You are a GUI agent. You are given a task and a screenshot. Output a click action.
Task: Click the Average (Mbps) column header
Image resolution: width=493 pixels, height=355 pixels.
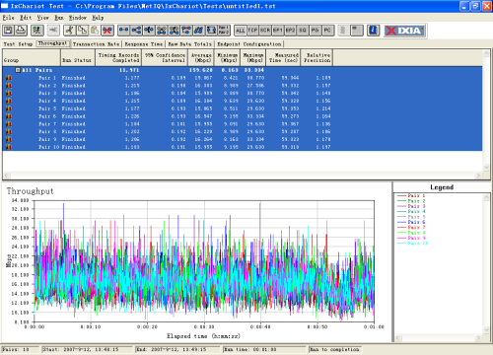[201, 58]
